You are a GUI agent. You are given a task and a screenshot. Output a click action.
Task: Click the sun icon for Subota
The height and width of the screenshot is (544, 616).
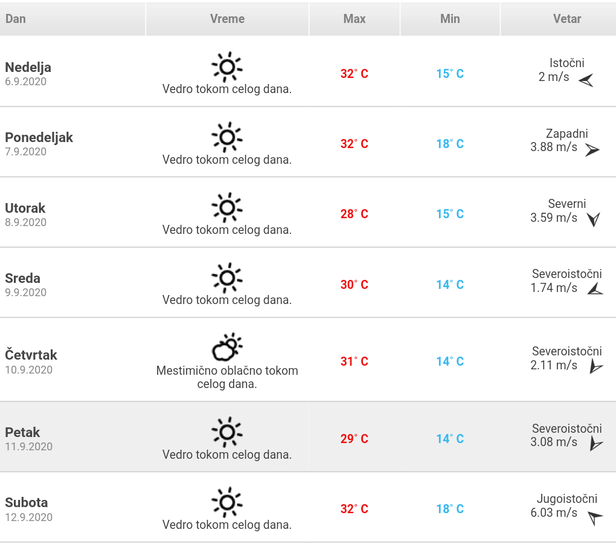click(x=227, y=502)
